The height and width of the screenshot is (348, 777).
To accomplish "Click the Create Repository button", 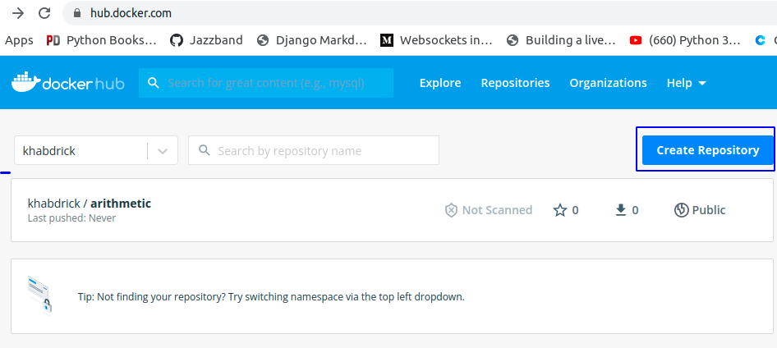I will click(708, 150).
